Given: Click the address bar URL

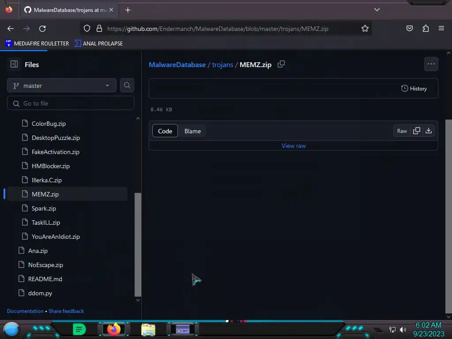Looking at the screenshot, I should (x=218, y=29).
